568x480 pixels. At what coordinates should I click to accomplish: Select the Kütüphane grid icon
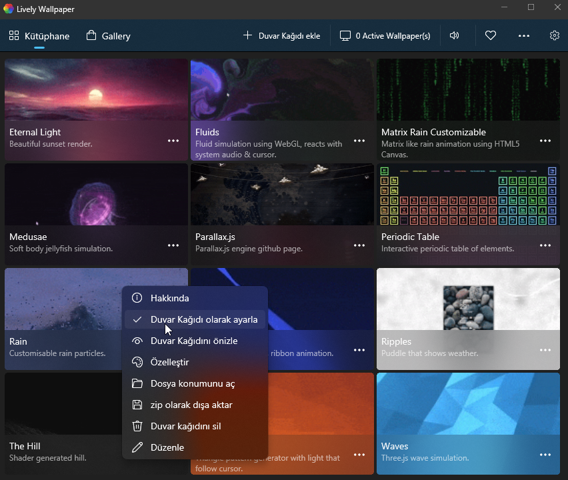[14, 35]
